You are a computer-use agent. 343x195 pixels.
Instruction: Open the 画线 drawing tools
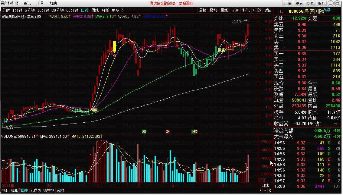coord(224,11)
